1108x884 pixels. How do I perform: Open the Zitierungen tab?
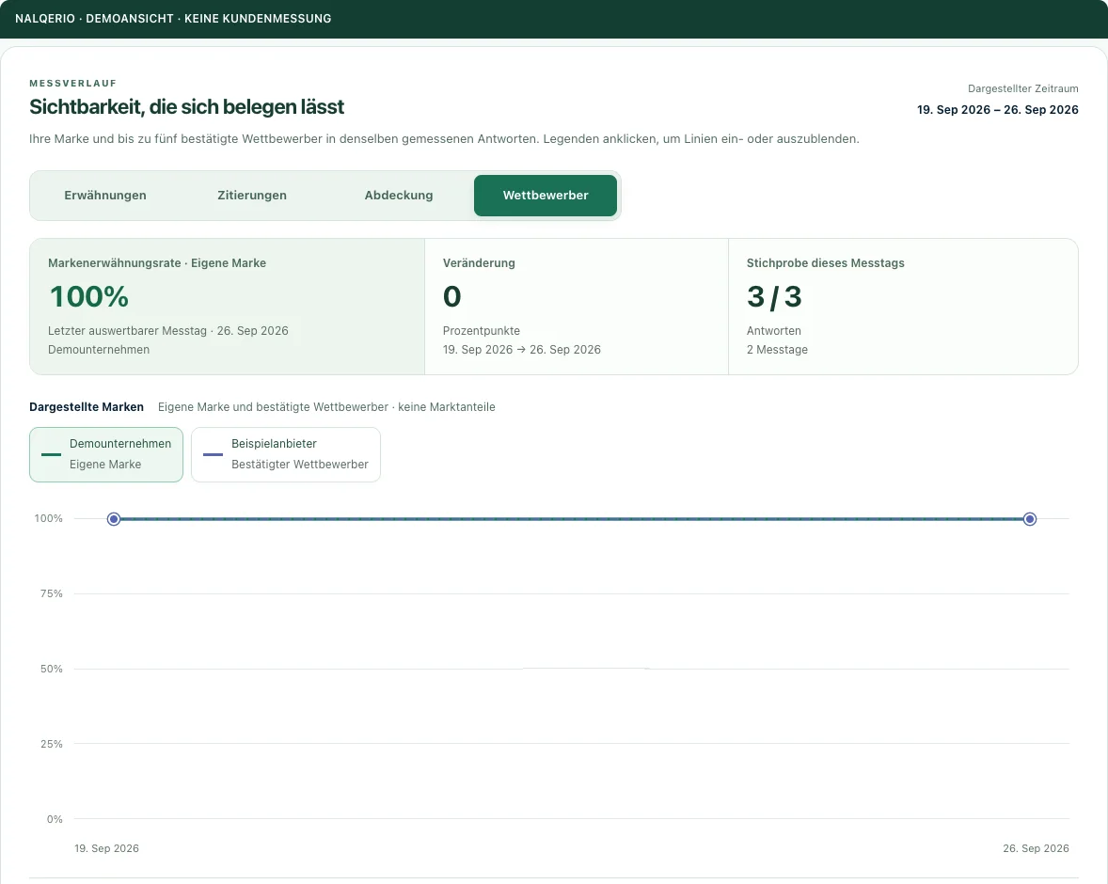point(252,195)
